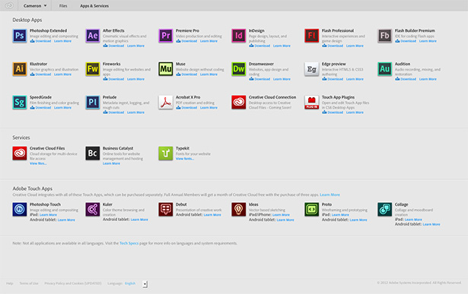
Task: Open Terms of Use footer link
Action: pos(29,283)
